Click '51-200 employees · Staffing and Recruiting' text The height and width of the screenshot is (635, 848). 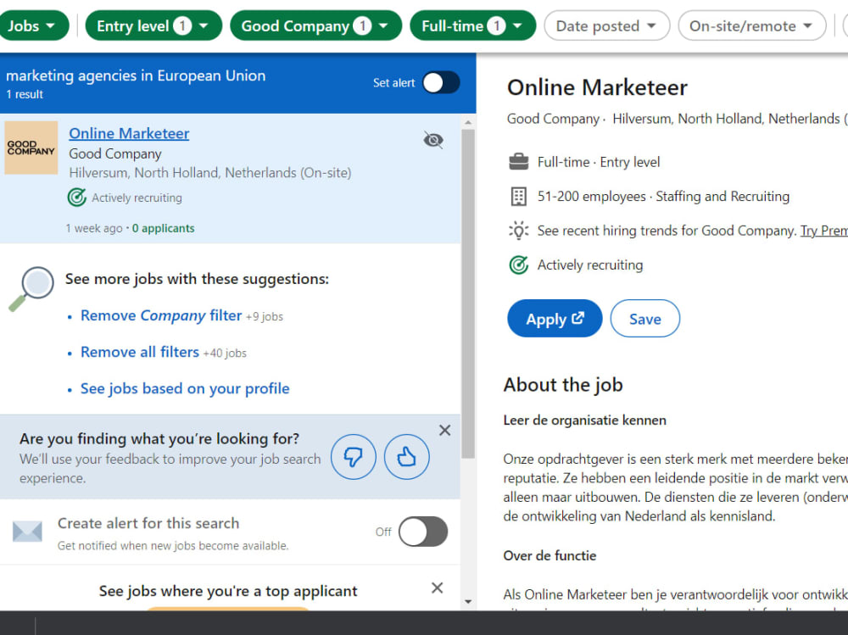coord(663,197)
